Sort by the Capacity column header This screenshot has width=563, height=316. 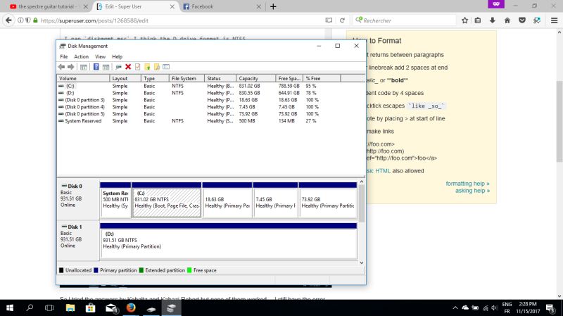(x=255, y=78)
